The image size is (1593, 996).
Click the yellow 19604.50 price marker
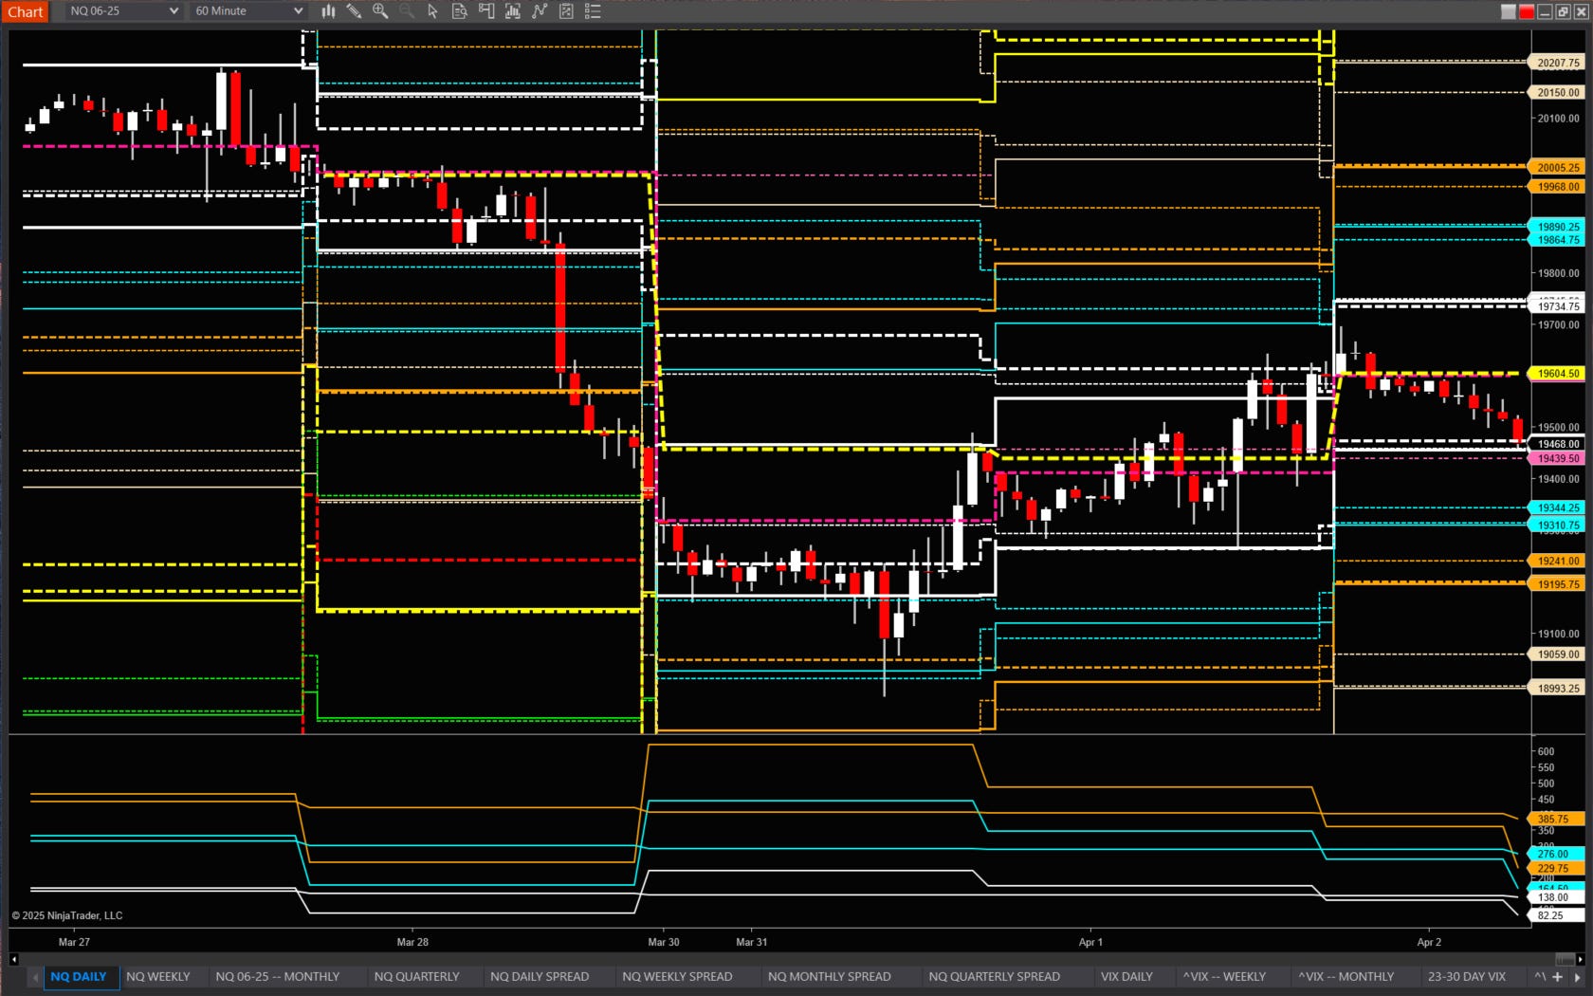point(1558,373)
